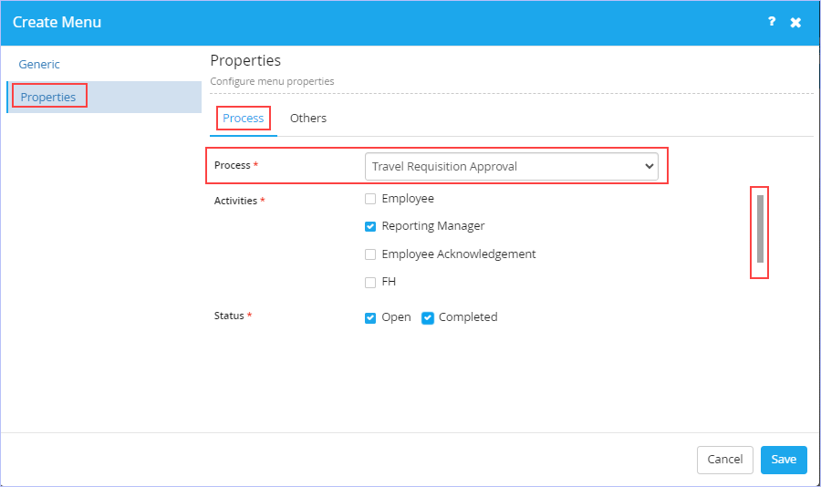Click the Cancel button
Screen dimensions: 821x487
[x=724, y=460]
